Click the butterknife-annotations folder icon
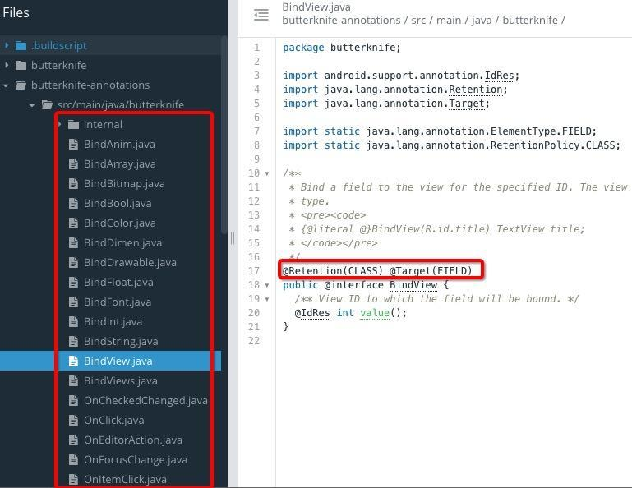Viewport: 632px width, 488px height. tap(21, 85)
